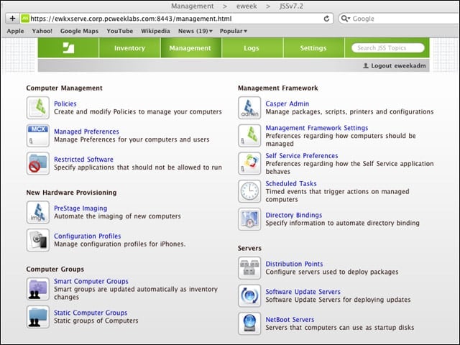Open the Logs tab

(252, 48)
